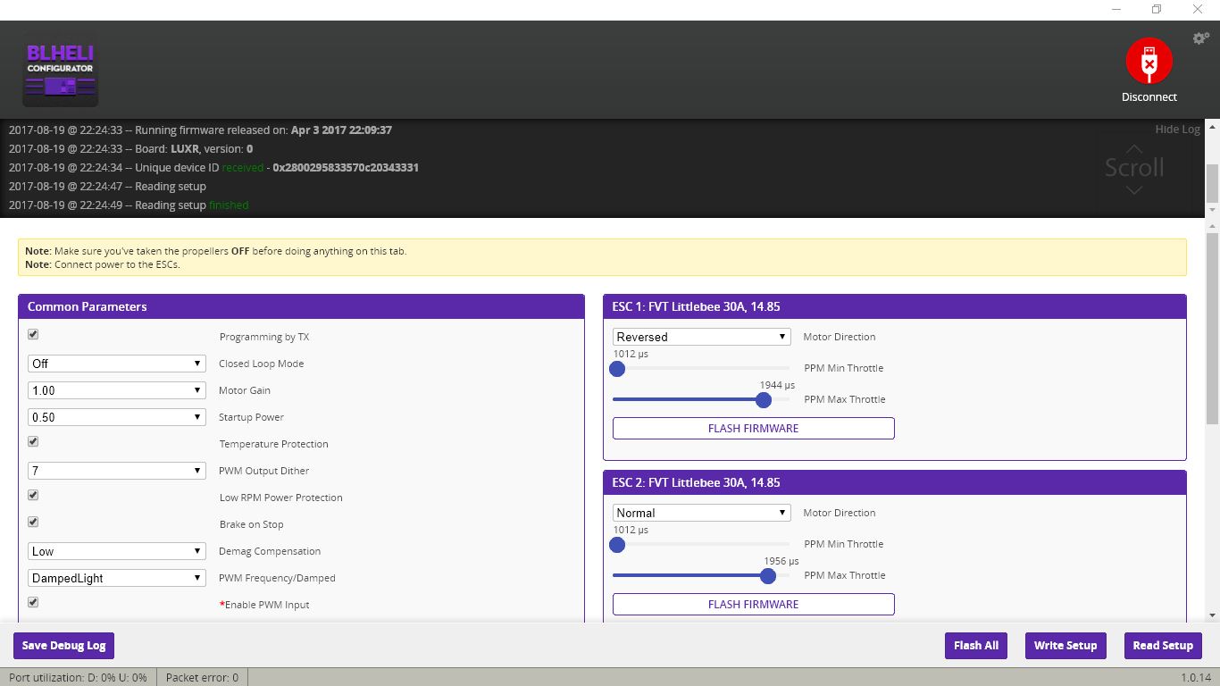The image size is (1220, 686).
Task: Click the 1956 µs value label
Action: tap(781, 561)
